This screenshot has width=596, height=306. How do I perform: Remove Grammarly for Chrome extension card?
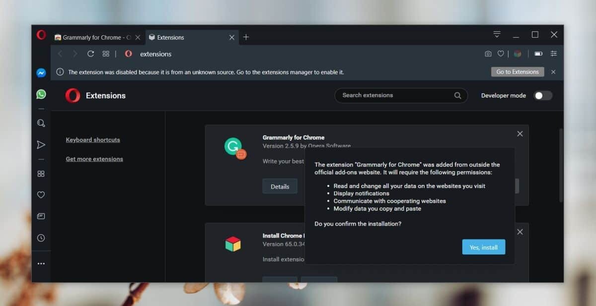520,134
